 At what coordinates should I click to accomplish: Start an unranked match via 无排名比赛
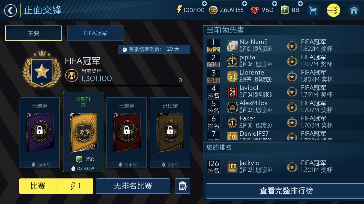133,186
